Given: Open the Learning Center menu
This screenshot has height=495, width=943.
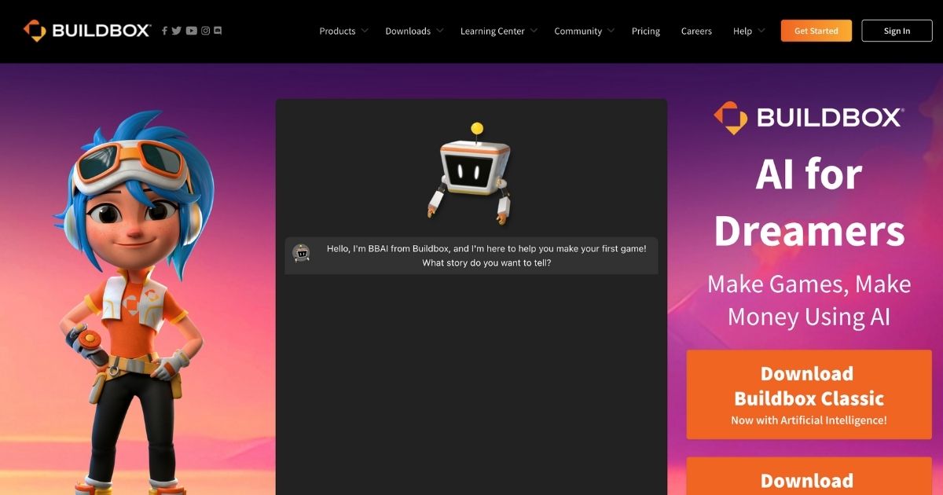Looking at the screenshot, I should pos(493,31).
